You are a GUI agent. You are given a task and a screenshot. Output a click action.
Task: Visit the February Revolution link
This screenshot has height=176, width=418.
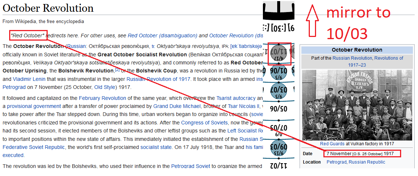point(102,98)
